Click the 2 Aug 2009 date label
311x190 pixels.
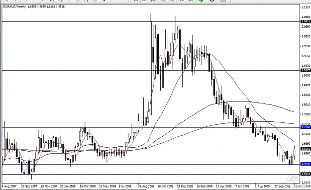(x=262, y=187)
